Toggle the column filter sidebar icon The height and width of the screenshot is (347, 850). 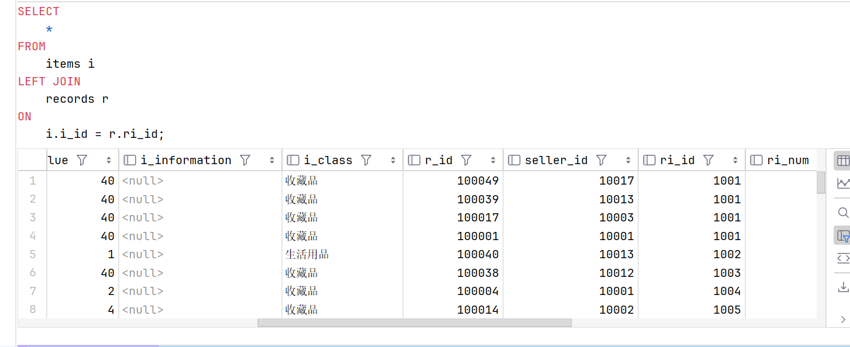843,236
